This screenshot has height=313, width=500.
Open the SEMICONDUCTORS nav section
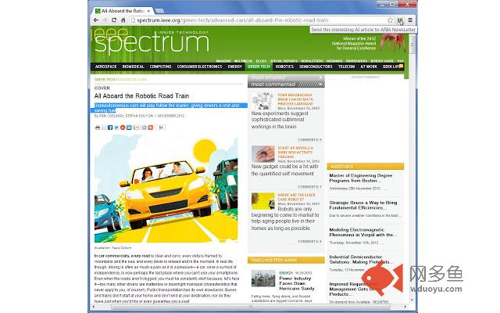316,67
